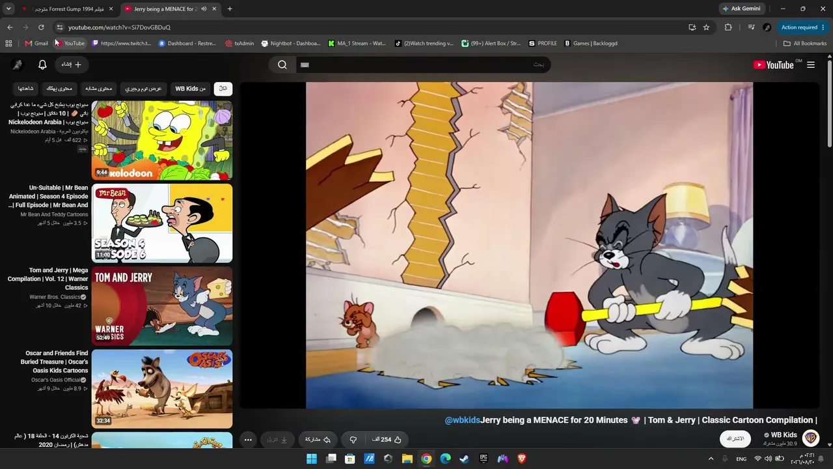Open the Nightbot Dashboard bookmark
Image resolution: width=833 pixels, height=469 pixels.
point(291,44)
